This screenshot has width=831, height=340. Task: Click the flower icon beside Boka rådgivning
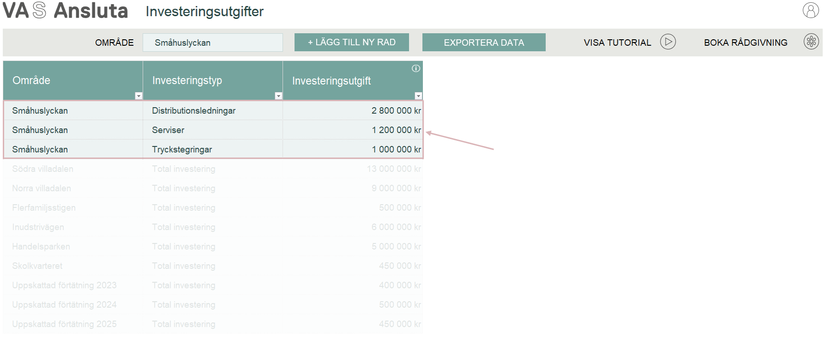[x=811, y=42]
